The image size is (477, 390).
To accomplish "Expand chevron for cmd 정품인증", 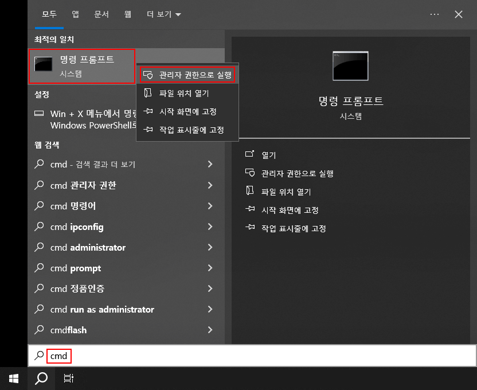I will point(210,288).
